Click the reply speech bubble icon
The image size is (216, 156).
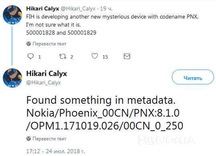click(x=31, y=56)
